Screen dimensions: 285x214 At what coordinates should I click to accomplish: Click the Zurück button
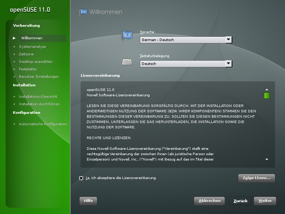point(240,201)
